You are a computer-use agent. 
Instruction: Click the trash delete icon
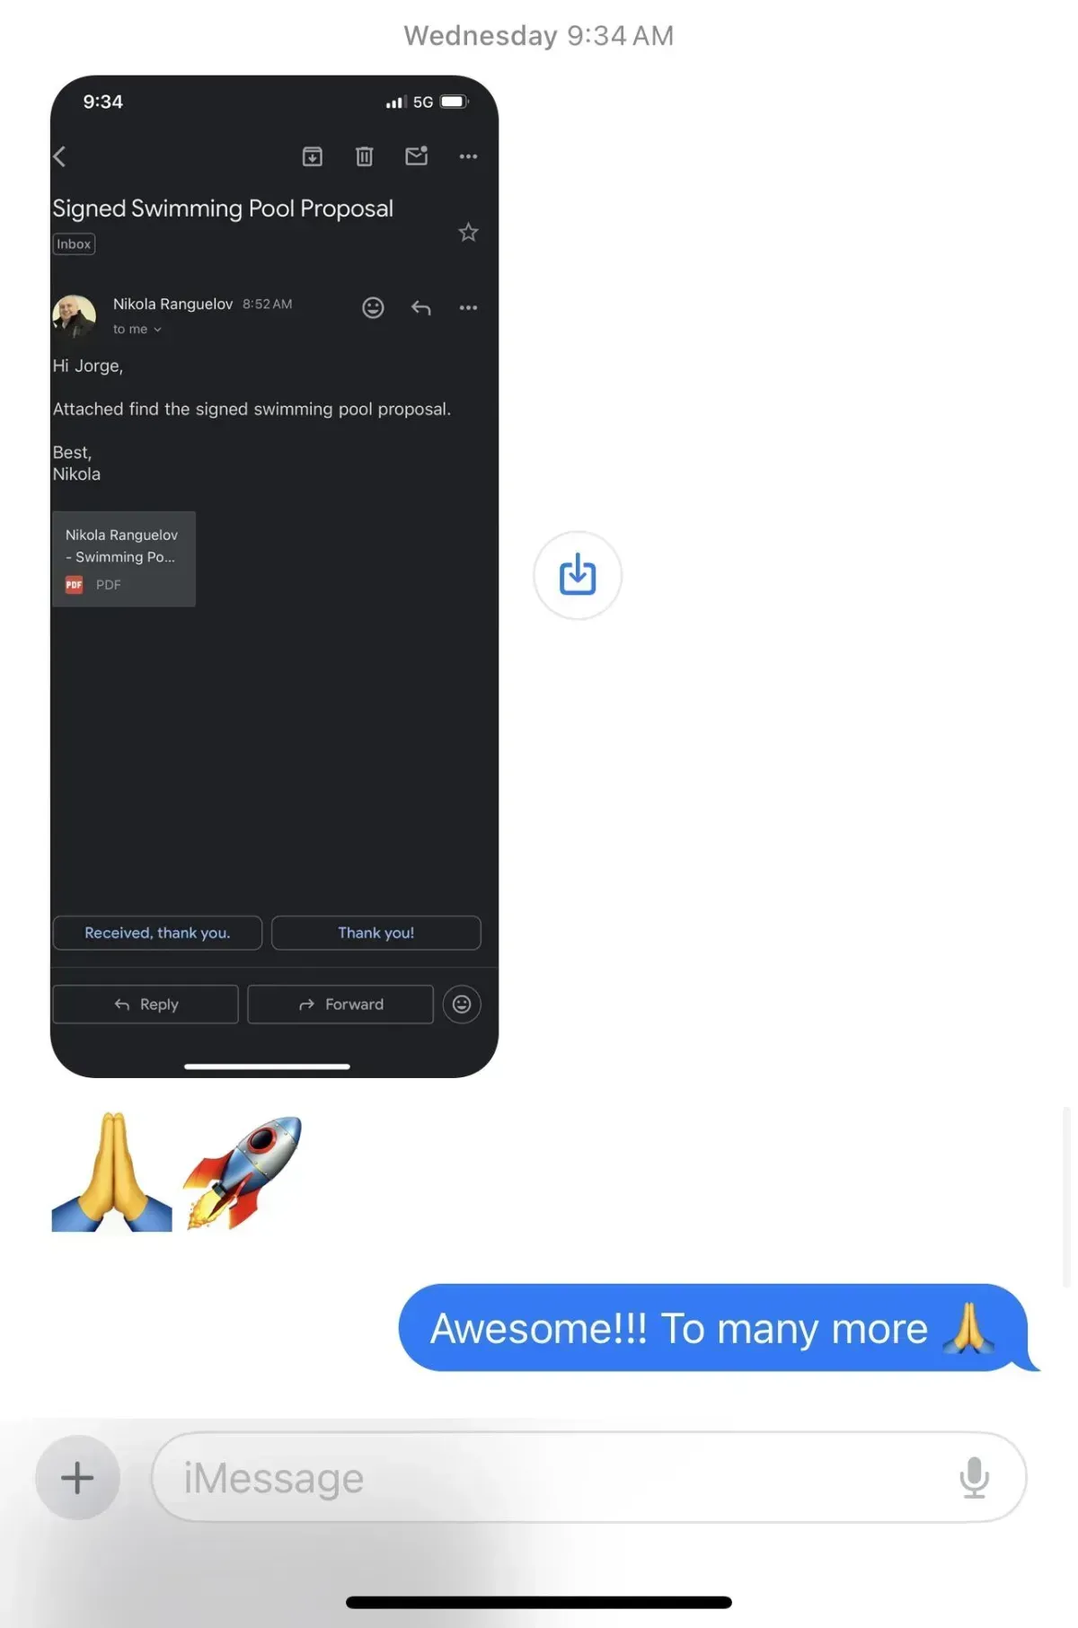tap(364, 156)
